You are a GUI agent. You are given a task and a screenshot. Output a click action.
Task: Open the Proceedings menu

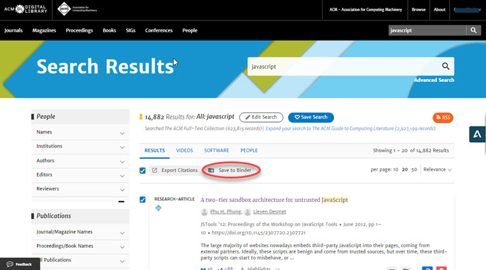click(80, 30)
